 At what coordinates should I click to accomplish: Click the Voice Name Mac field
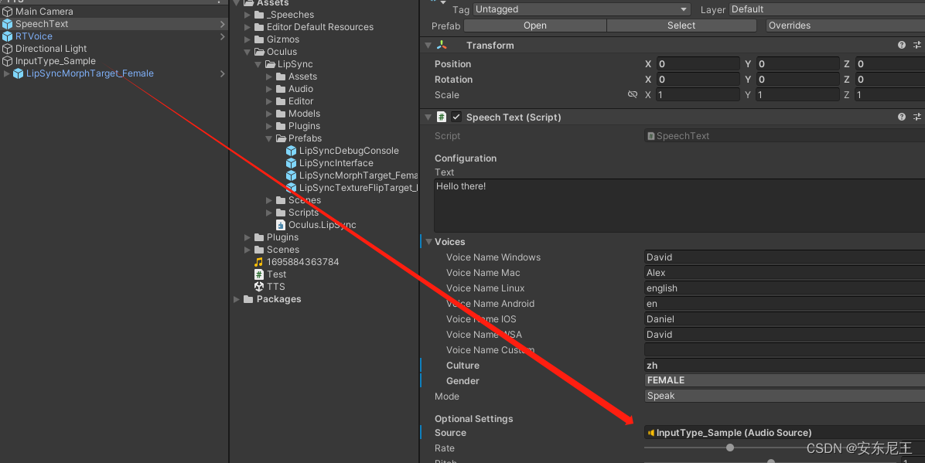point(784,273)
